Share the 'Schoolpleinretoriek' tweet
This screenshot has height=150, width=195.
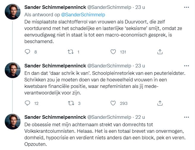160,103
